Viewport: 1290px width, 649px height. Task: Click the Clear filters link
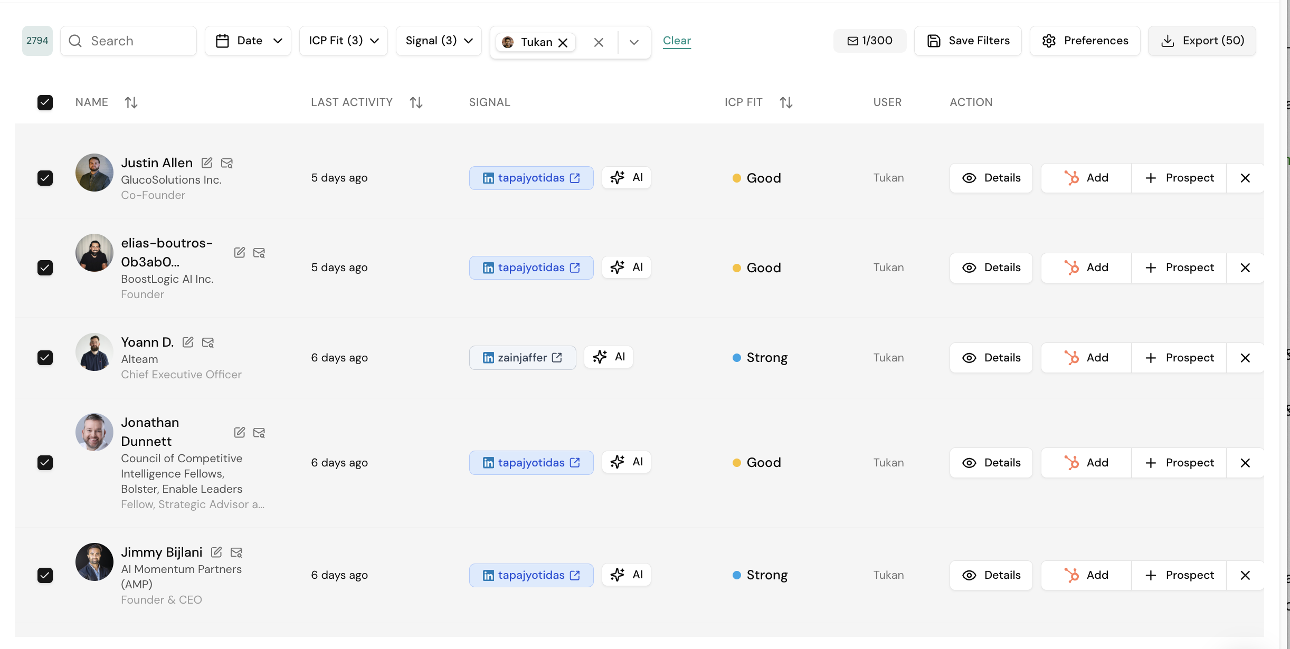click(677, 41)
